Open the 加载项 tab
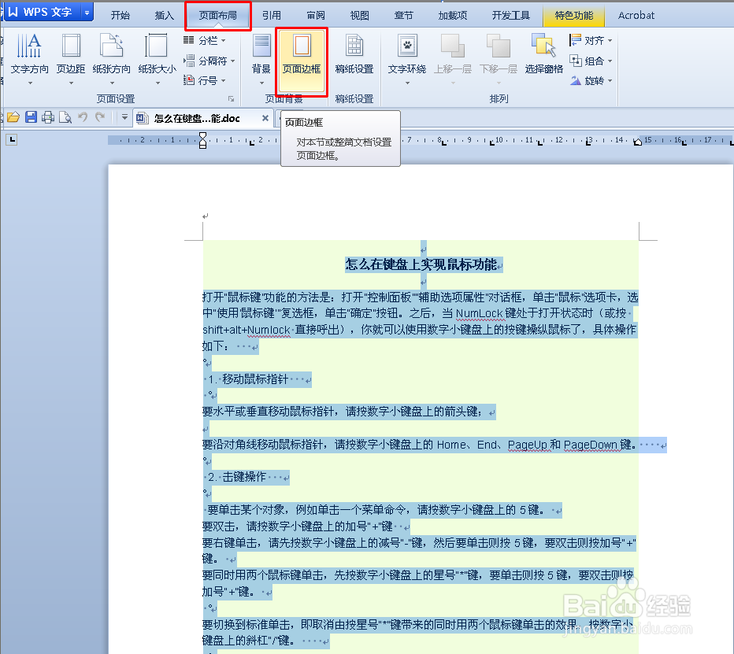 click(453, 16)
